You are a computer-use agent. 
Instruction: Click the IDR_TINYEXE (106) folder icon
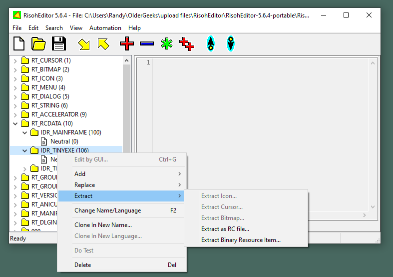point(34,150)
